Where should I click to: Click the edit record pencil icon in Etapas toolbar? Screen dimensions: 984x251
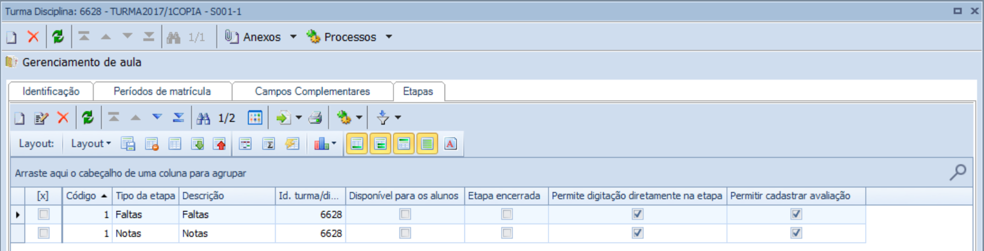pos(41,118)
